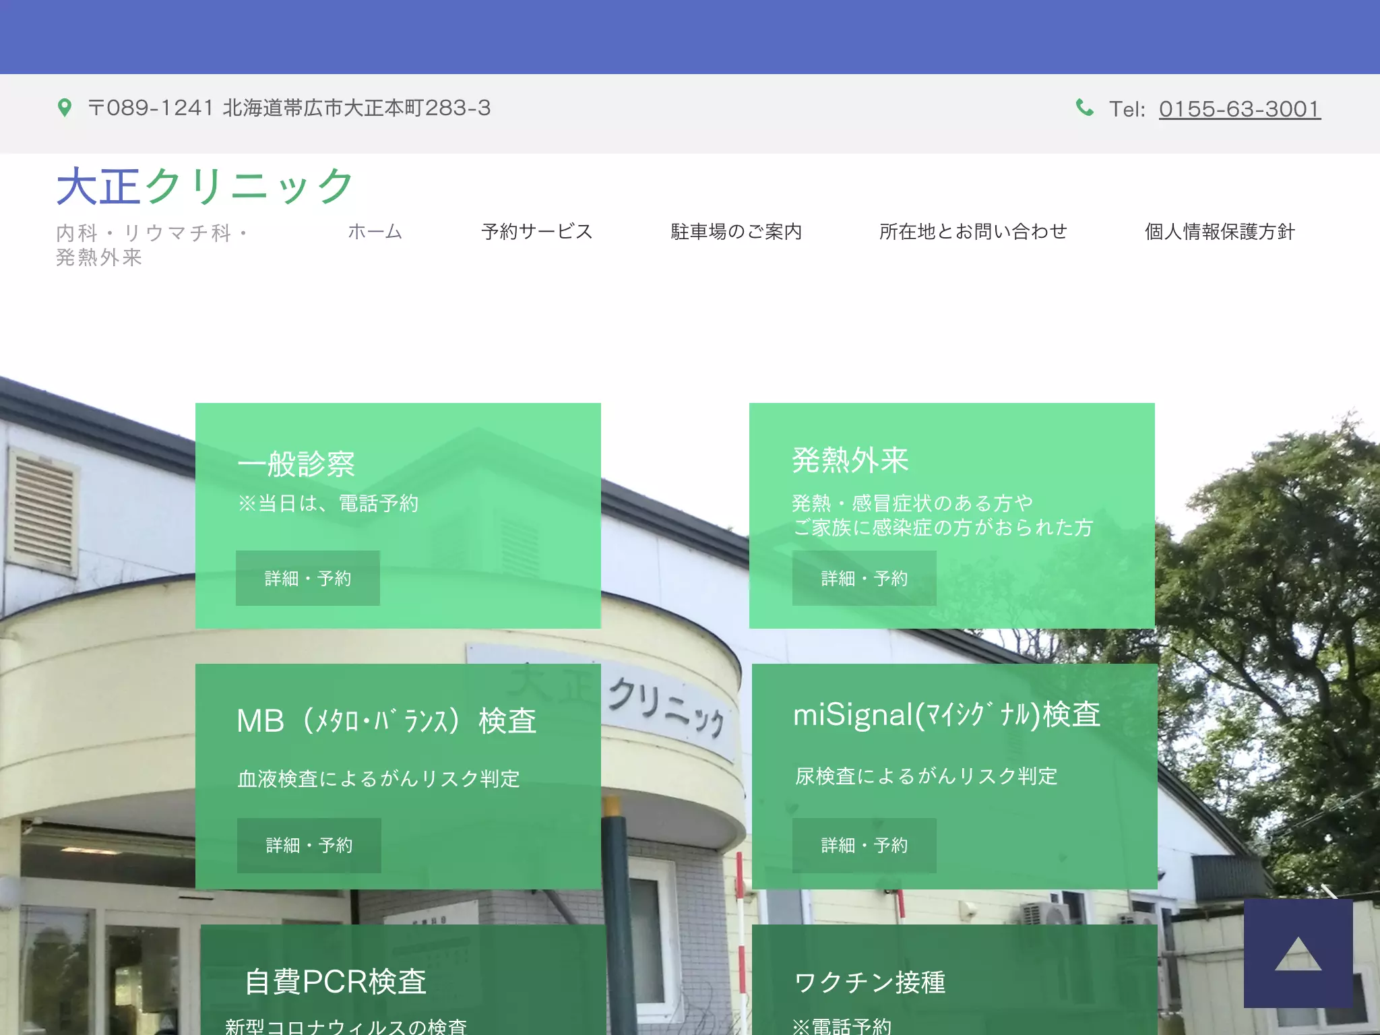Open the 個人情報保護方針 menu item
The image size is (1380, 1035).
coord(1220,231)
